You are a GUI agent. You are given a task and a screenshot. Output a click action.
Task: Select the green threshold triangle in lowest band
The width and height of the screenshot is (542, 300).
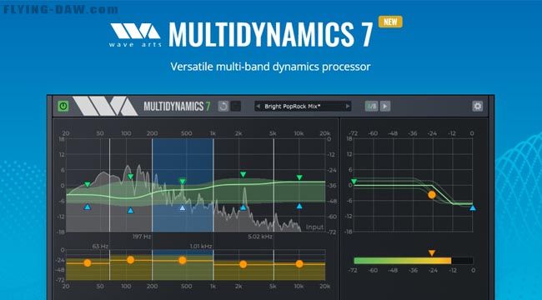(88, 184)
